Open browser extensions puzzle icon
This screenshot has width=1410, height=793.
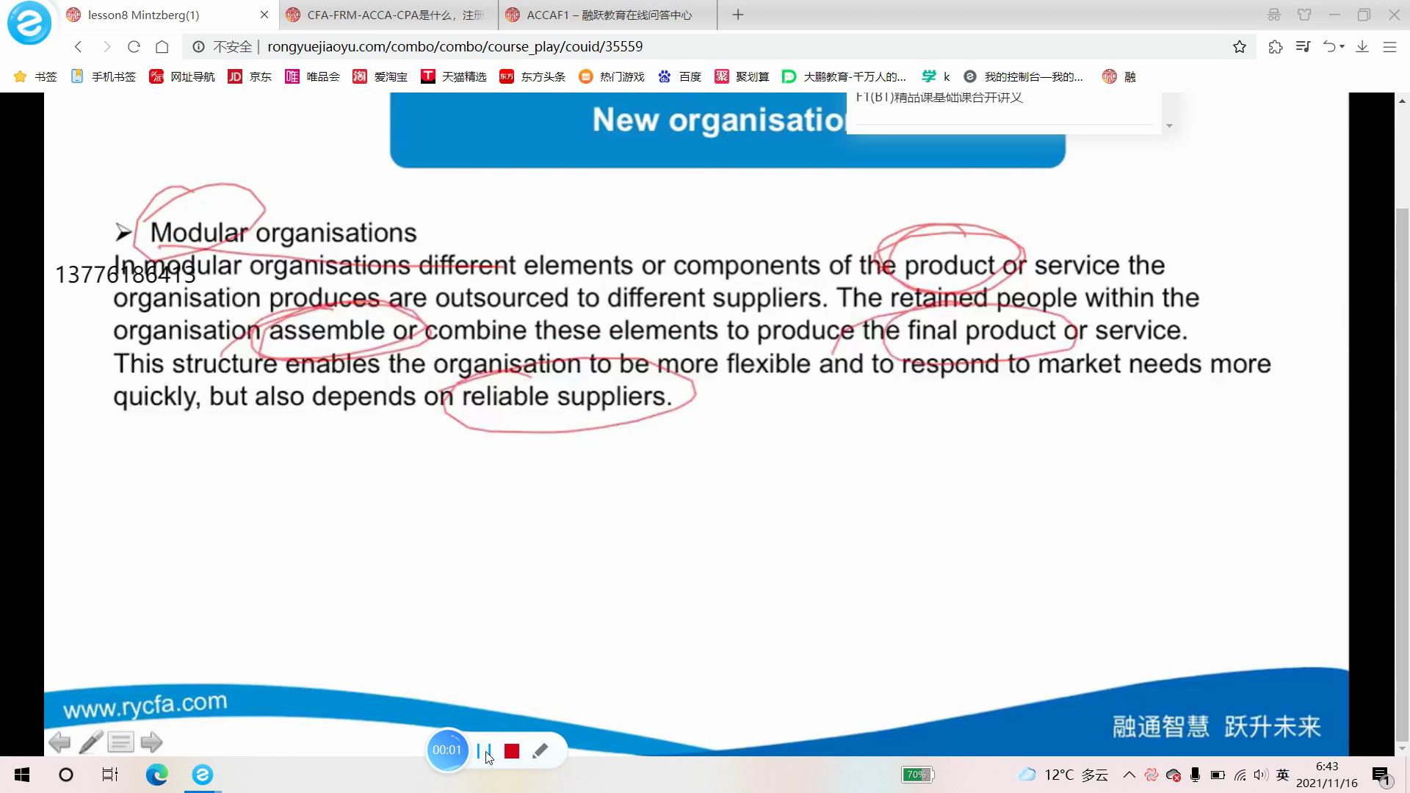(1275, 47)
